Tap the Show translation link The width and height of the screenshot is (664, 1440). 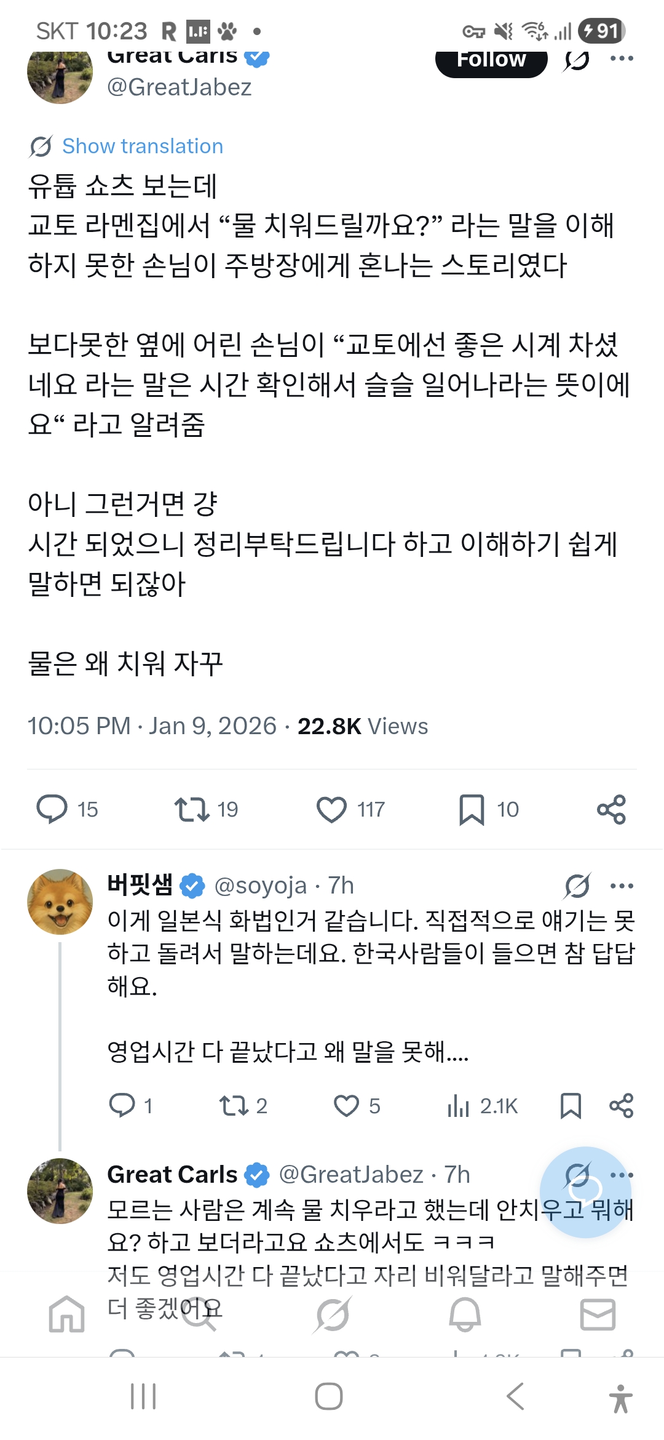[142, 146]
